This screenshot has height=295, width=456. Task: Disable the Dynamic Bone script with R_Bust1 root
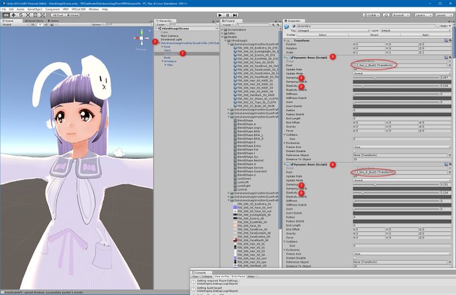coord(292,164)
